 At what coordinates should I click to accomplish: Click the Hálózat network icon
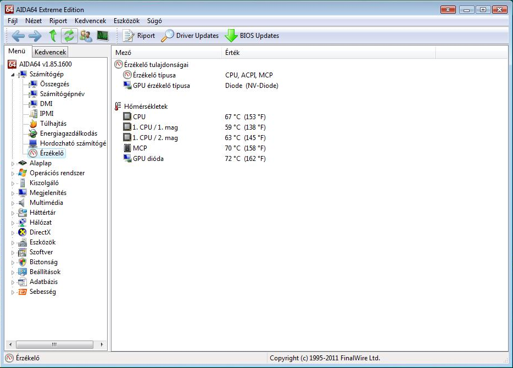pos(23,222)
